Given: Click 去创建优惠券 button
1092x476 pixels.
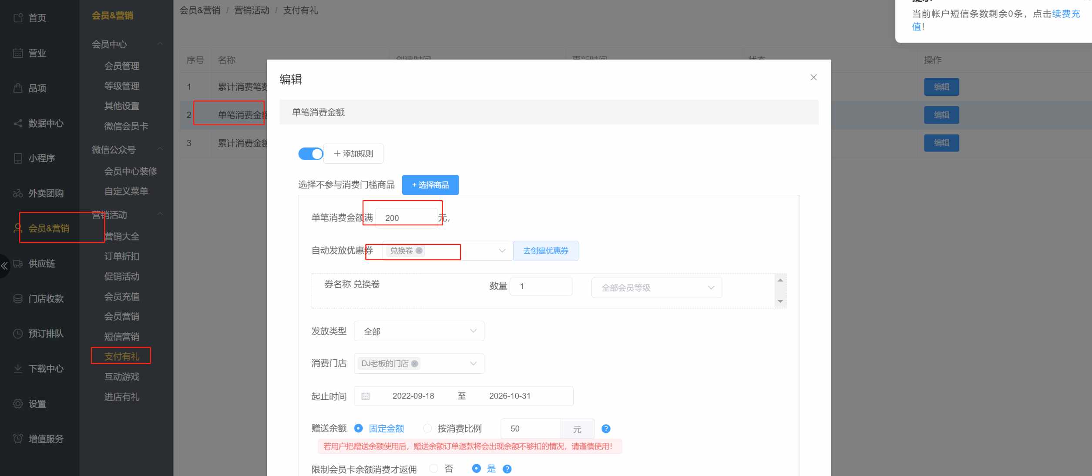Looking at the screenshot, I should click(546, 251).
